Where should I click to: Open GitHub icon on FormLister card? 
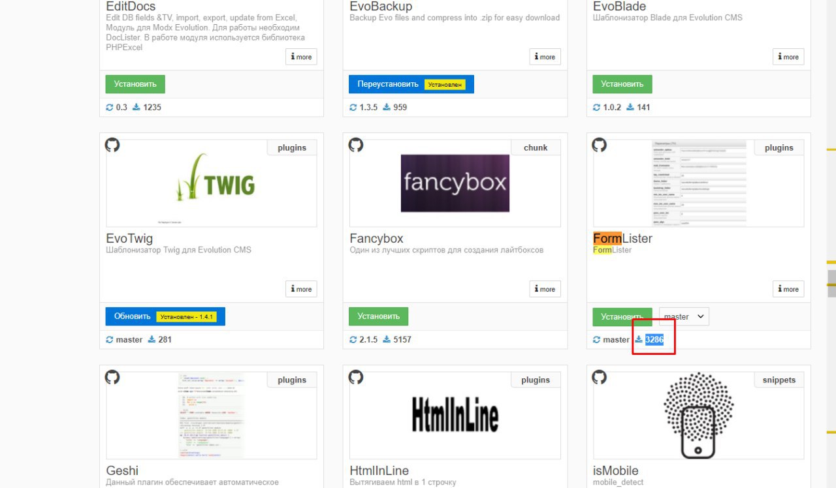click(600, 145)
